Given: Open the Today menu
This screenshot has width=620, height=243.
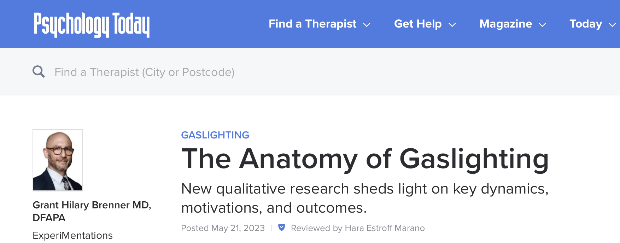Looking at the screenshot, I should 585,24.
